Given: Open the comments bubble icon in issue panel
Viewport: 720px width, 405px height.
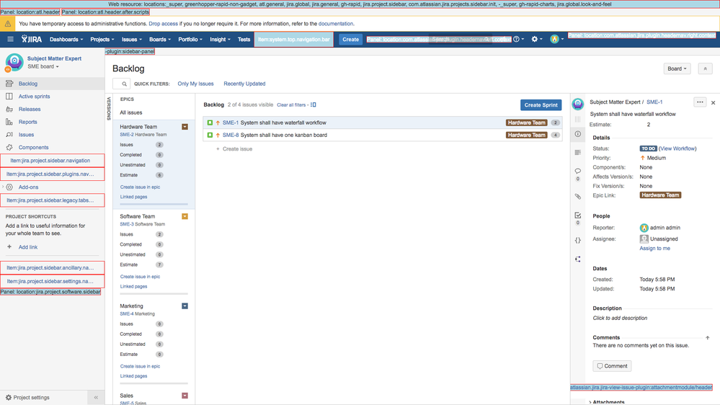Looking at the screenshot, I should tap(577, 171).
